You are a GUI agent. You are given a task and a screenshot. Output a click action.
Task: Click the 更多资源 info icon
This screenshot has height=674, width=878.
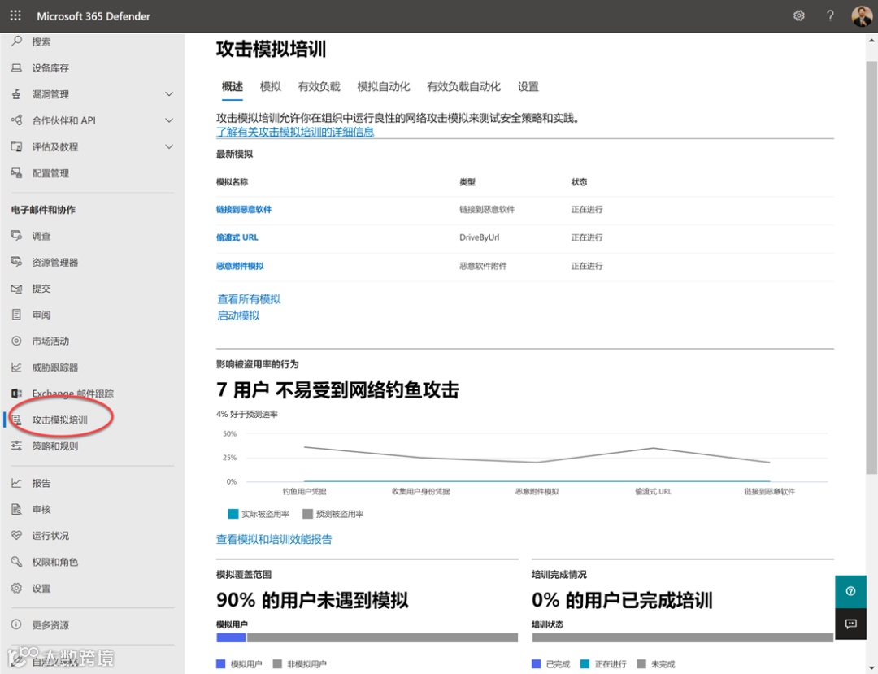[17, 624]
